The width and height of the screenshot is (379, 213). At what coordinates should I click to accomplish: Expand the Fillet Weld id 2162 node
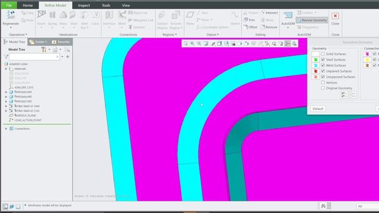[6, 111]
